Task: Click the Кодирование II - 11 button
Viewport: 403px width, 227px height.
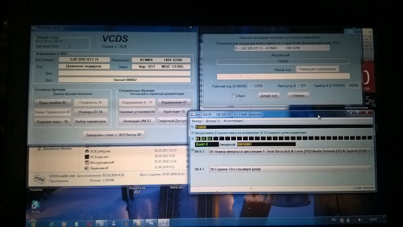Action: pos(137,102)
